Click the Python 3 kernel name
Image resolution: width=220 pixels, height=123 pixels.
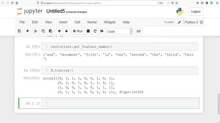tap(191, 22)
